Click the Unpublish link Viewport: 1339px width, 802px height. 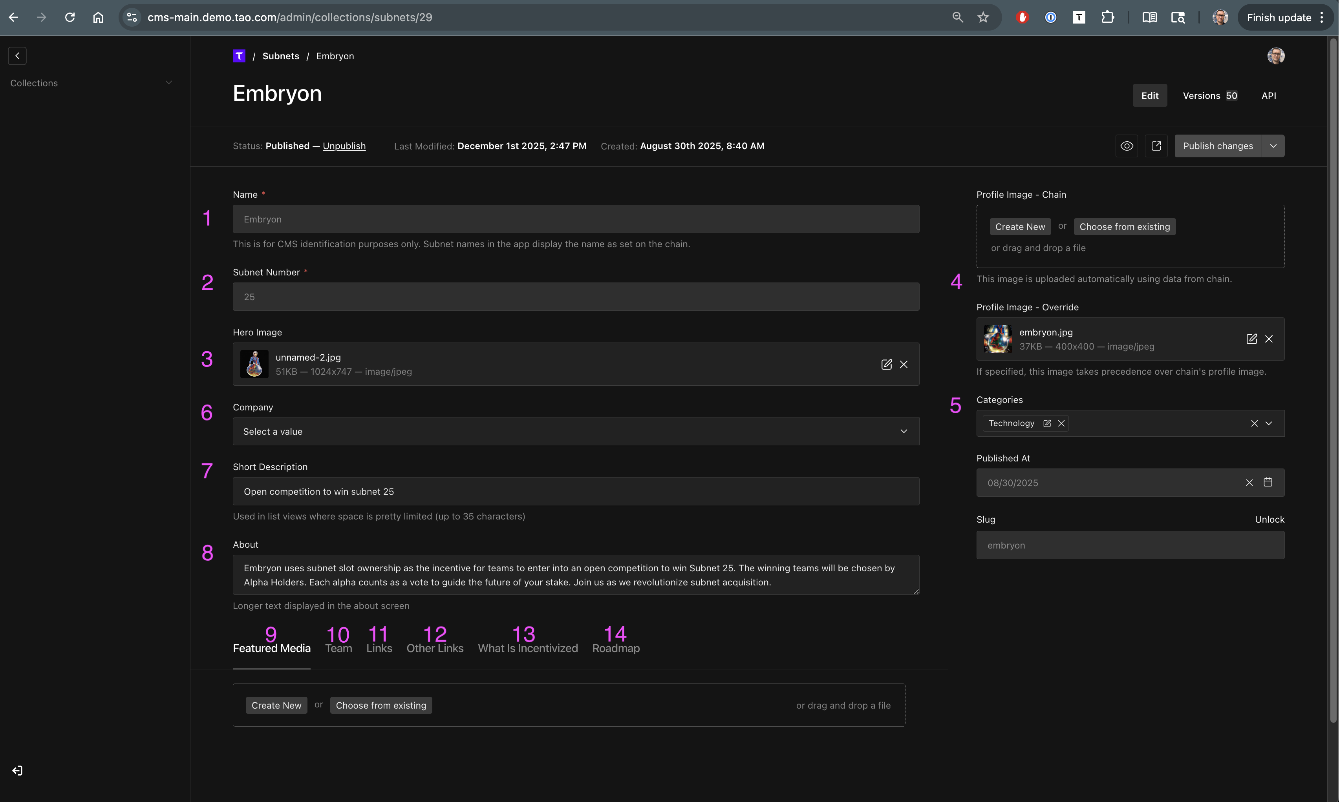(x=344, y=146)
